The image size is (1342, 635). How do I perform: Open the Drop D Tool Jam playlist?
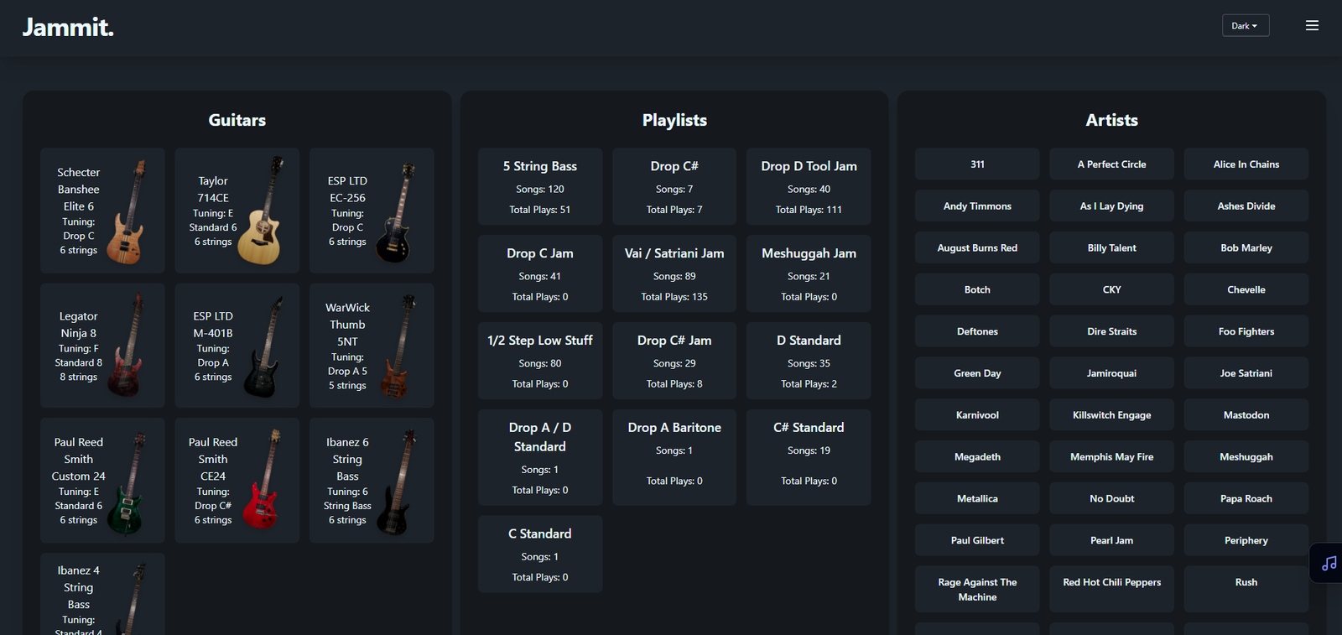pyautogui.click(x=809, y=186)
